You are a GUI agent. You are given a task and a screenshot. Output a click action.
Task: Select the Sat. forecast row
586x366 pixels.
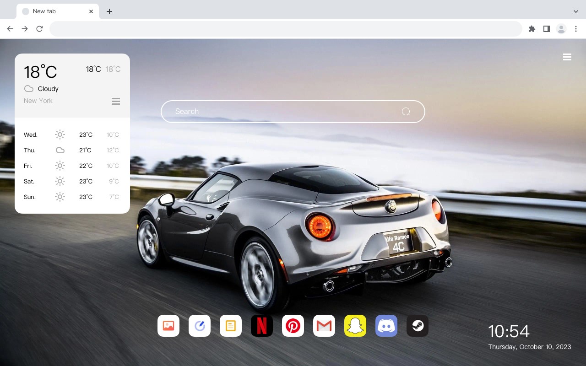click(72, 181)
